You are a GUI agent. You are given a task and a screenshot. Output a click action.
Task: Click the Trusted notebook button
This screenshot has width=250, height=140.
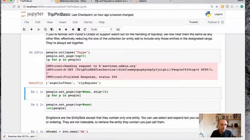coord(193,22)
